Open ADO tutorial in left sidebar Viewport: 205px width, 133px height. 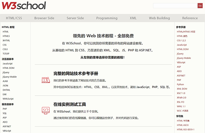(5, 122)
